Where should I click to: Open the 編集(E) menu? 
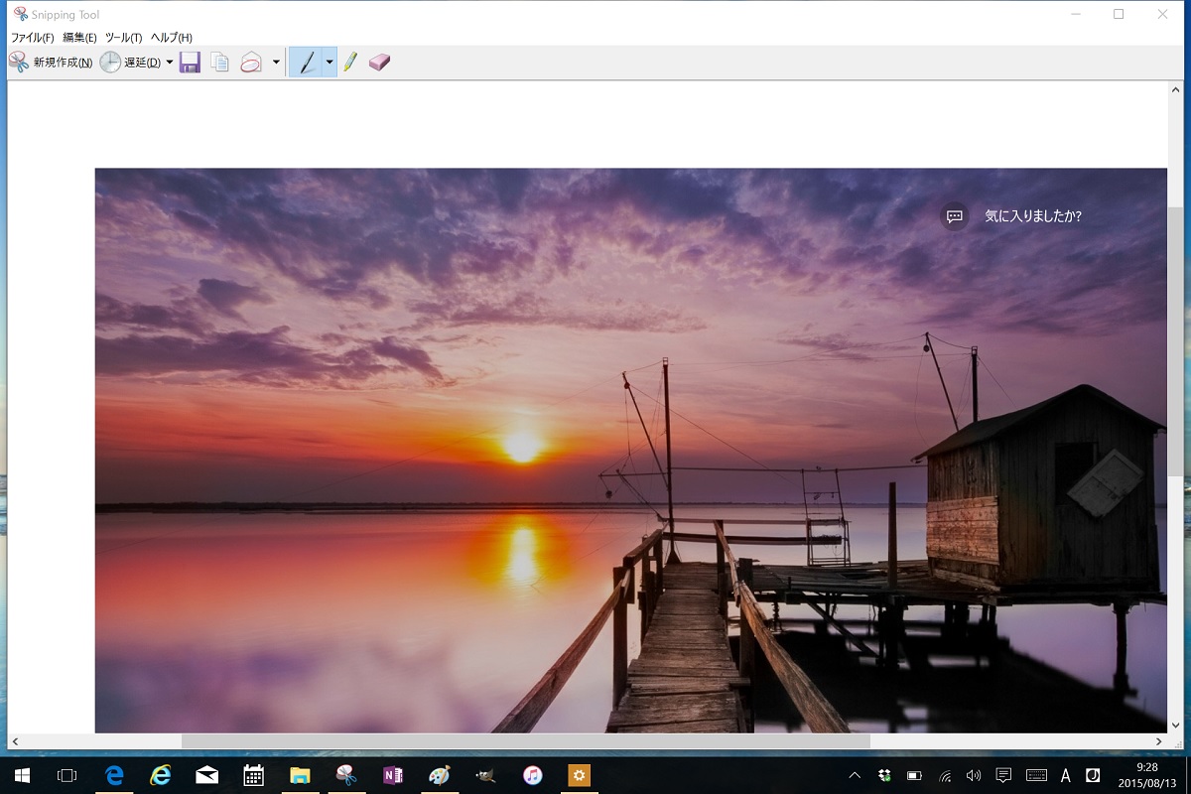(x=79, y=38)
